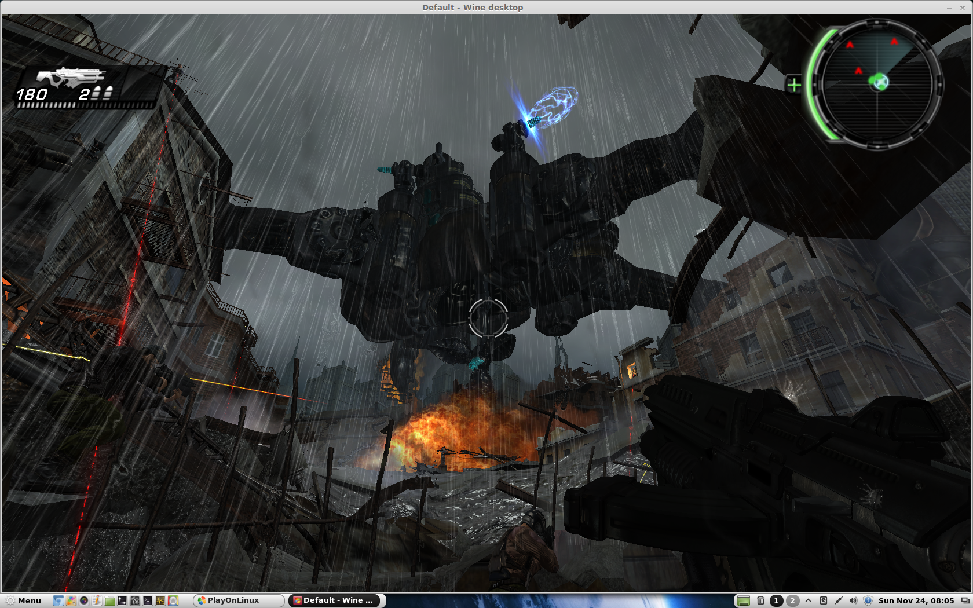Click the grenade count indicator
Screen dimensions: 973x608
pyautogui.click(x=96, y=94)
